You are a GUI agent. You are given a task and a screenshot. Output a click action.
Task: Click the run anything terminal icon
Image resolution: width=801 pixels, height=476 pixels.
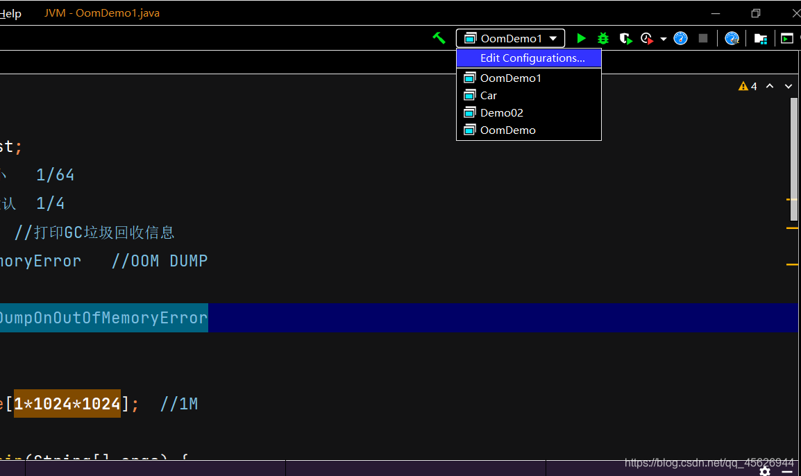(x=787, y=38)
